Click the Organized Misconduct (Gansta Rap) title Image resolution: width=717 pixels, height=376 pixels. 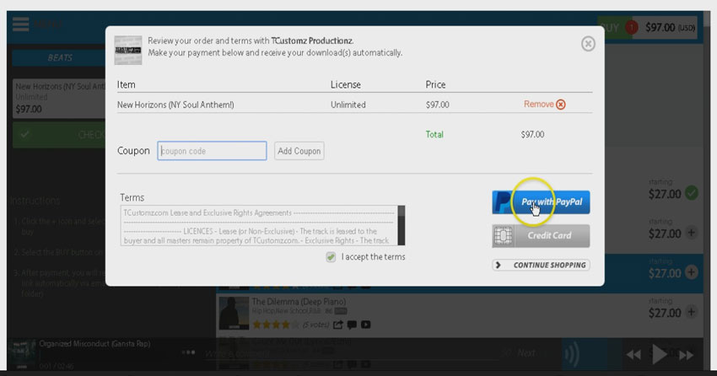pyautogui.click(x=94, y=344)
